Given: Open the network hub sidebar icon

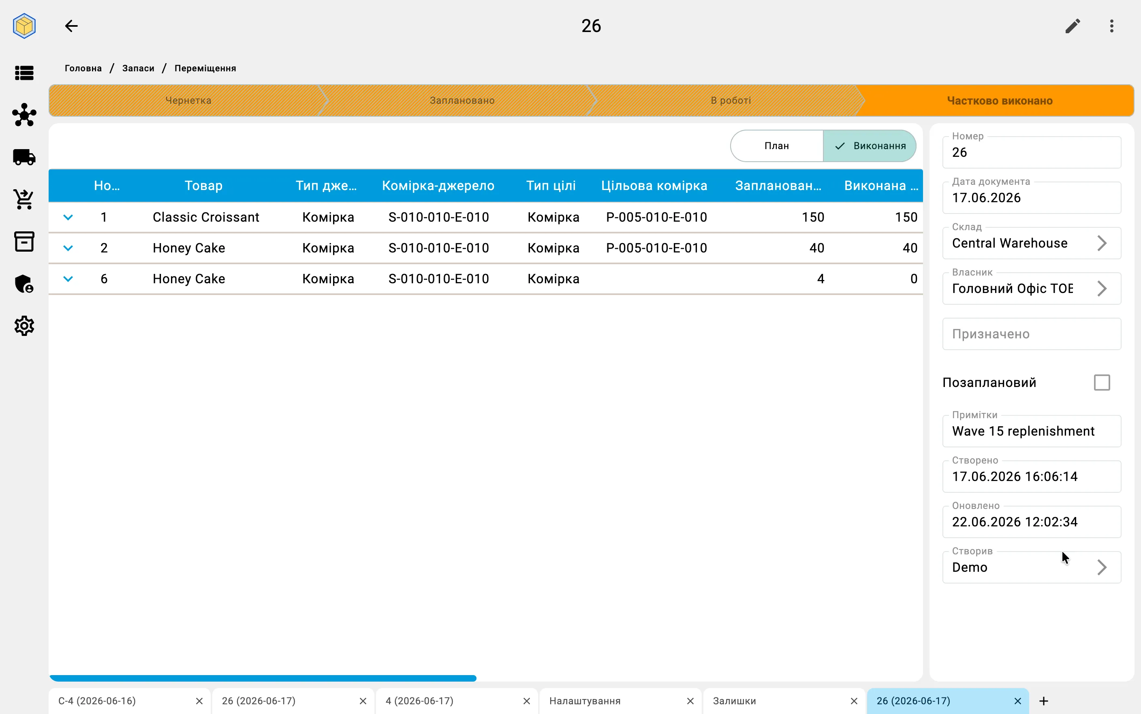Looking at the screenshot, I should pyautogui.click(x=24, y=115).
